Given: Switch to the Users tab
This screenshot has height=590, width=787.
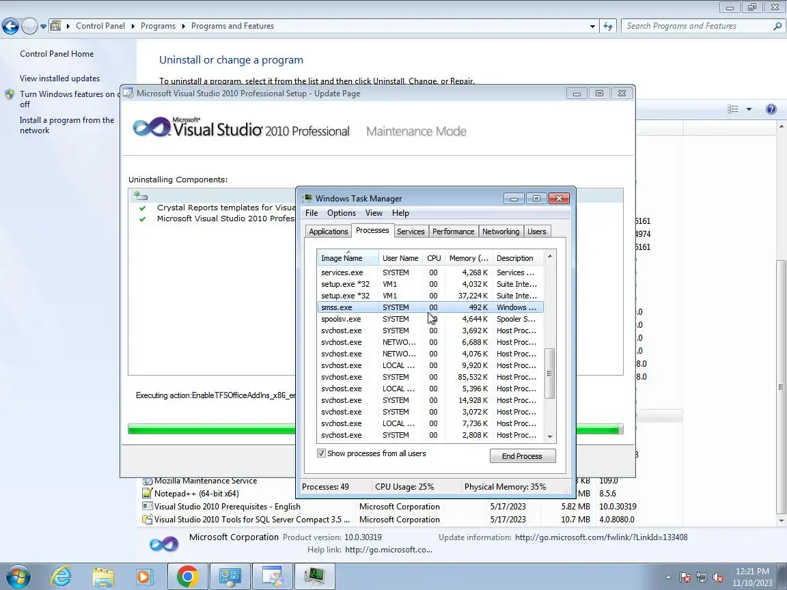Looking at the screenshot, I should coord(536,231).
